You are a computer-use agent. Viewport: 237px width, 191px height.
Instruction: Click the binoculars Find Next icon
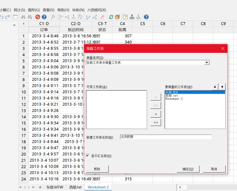[30, 17]
